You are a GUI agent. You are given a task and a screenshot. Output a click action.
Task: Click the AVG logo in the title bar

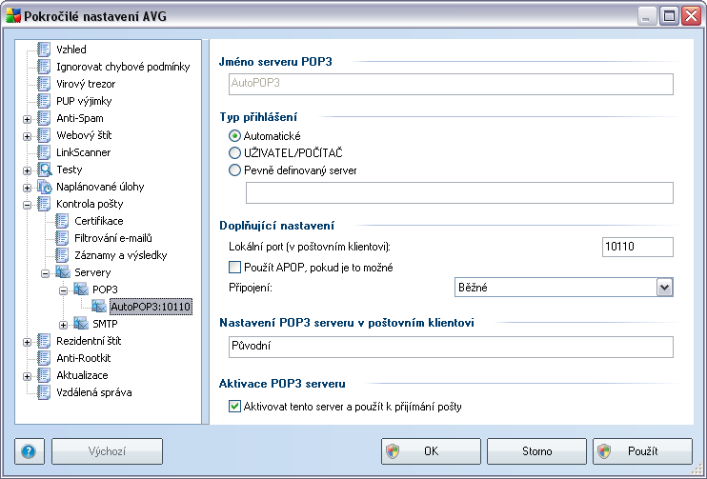[x=13, y=16]
